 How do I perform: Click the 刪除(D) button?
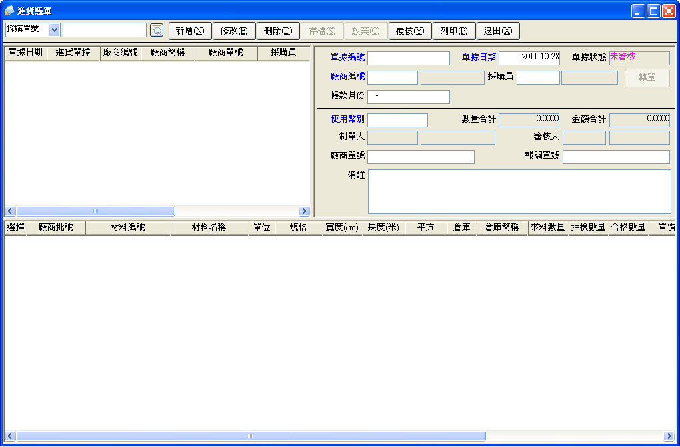pos(278,31)
